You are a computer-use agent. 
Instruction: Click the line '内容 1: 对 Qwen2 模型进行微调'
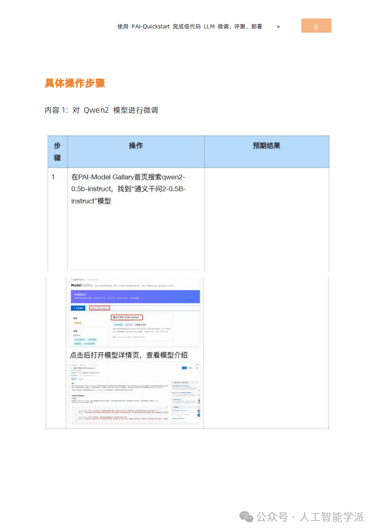point(101,110)
